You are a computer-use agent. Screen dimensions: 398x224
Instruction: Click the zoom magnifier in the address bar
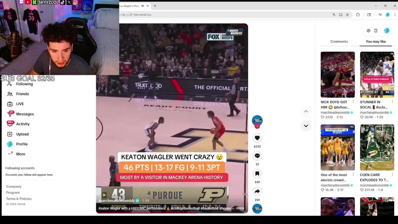pyautogui.click(x=334, y=15)
